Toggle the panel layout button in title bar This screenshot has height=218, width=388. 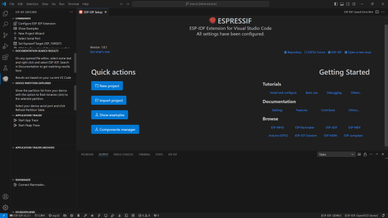tap(342, 4)
